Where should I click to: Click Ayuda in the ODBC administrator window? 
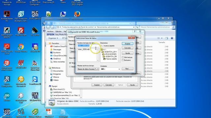pyautogui.click(x=132, y=85)
